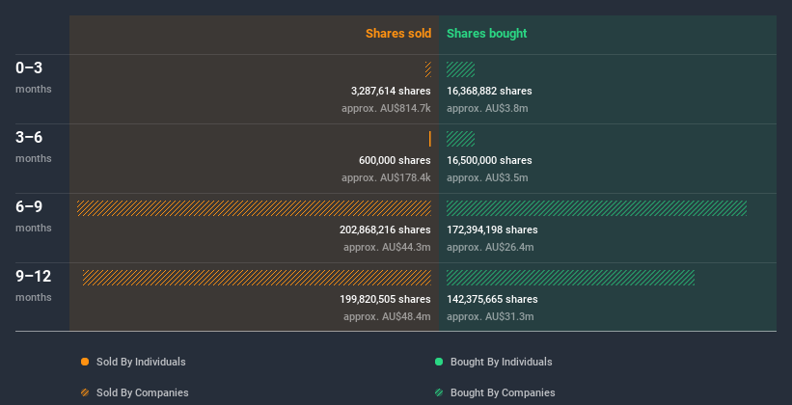
Task: Click the 9–12 months orange sold bar
Action: coord(257,278)
